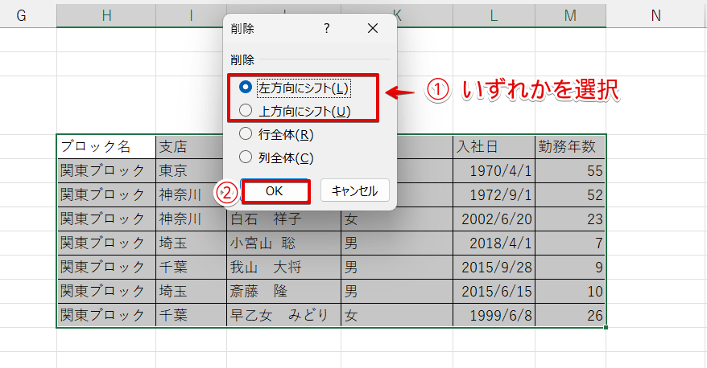
Task: Select the cell with date 1972/9/1
Action: click(494, 194)
